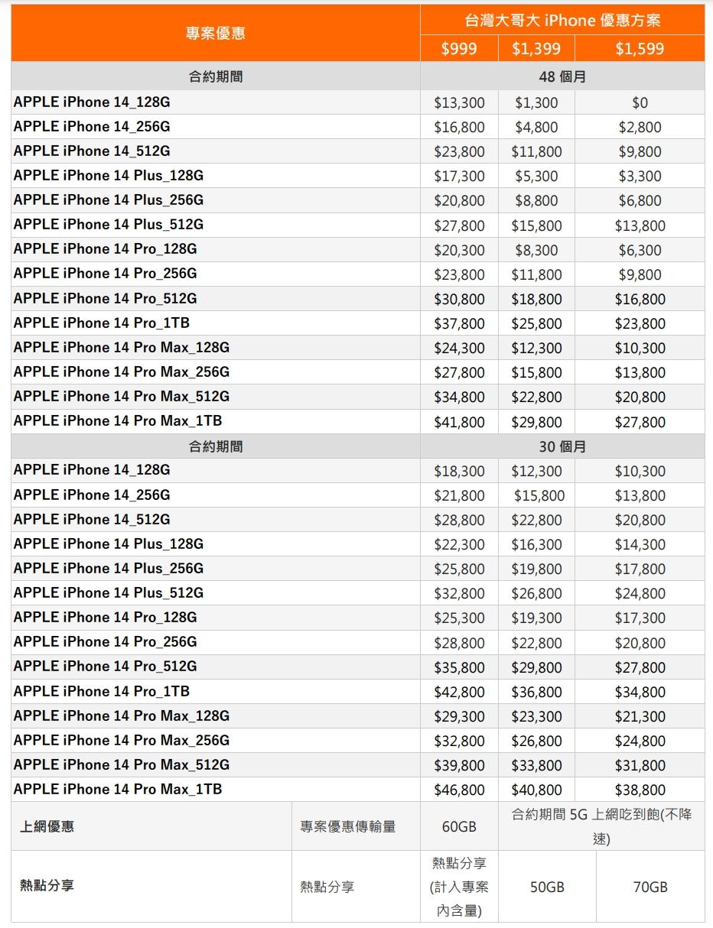The width and height of the screenshot is (713, 928).
Task: Click the $37,800 price cell
Action: click(459, 323)
